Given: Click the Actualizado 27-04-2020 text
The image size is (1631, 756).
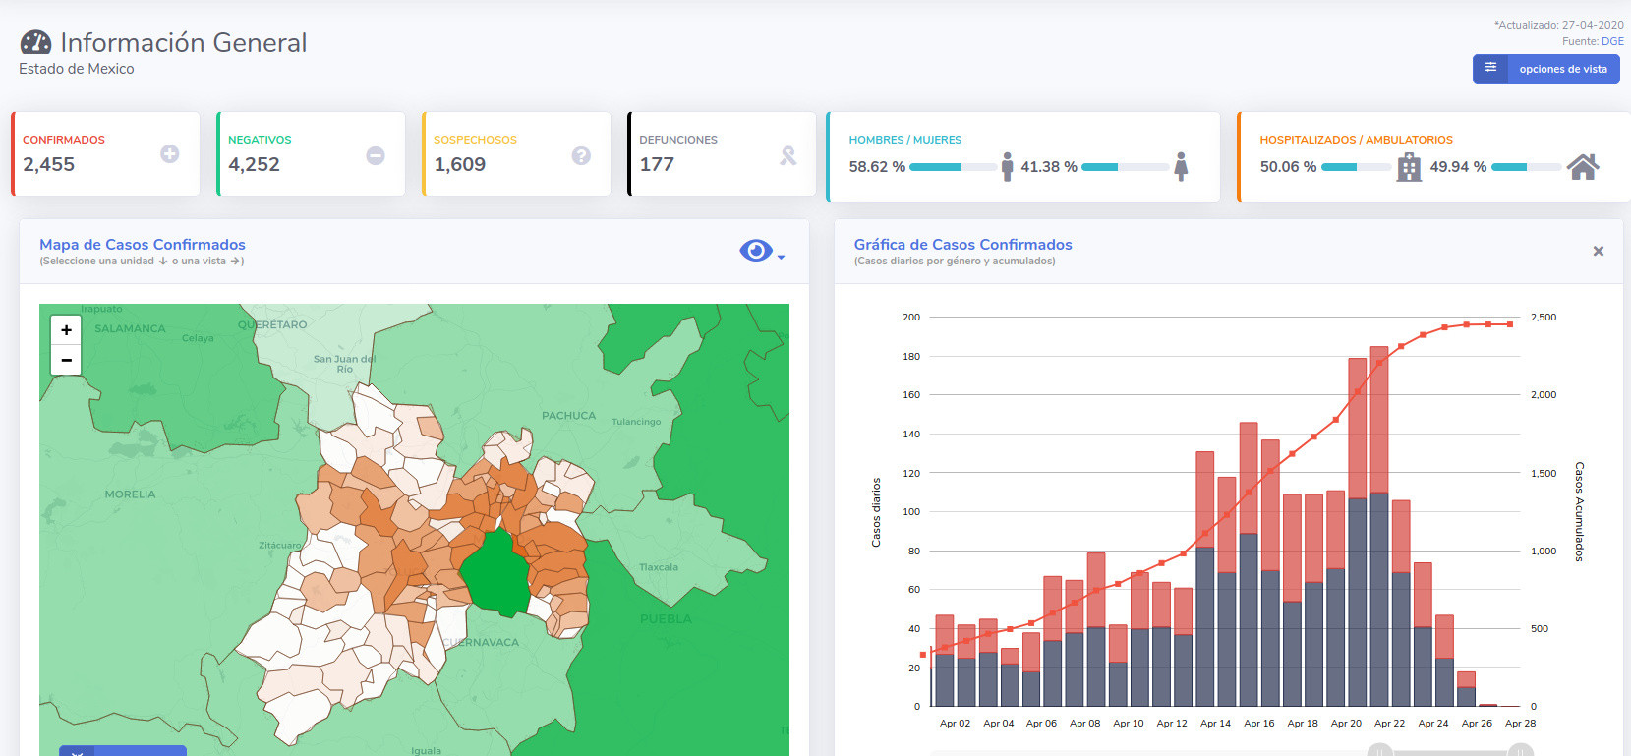Looking at the screenshot, I should [x=1559, y=25].
